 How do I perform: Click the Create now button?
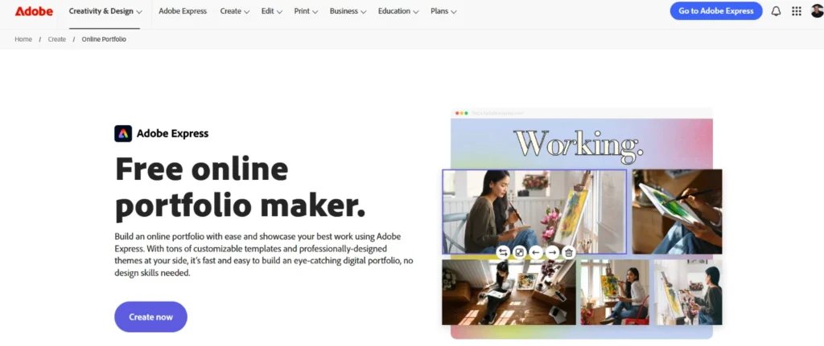pyautogui.click(x=150, y=316)
